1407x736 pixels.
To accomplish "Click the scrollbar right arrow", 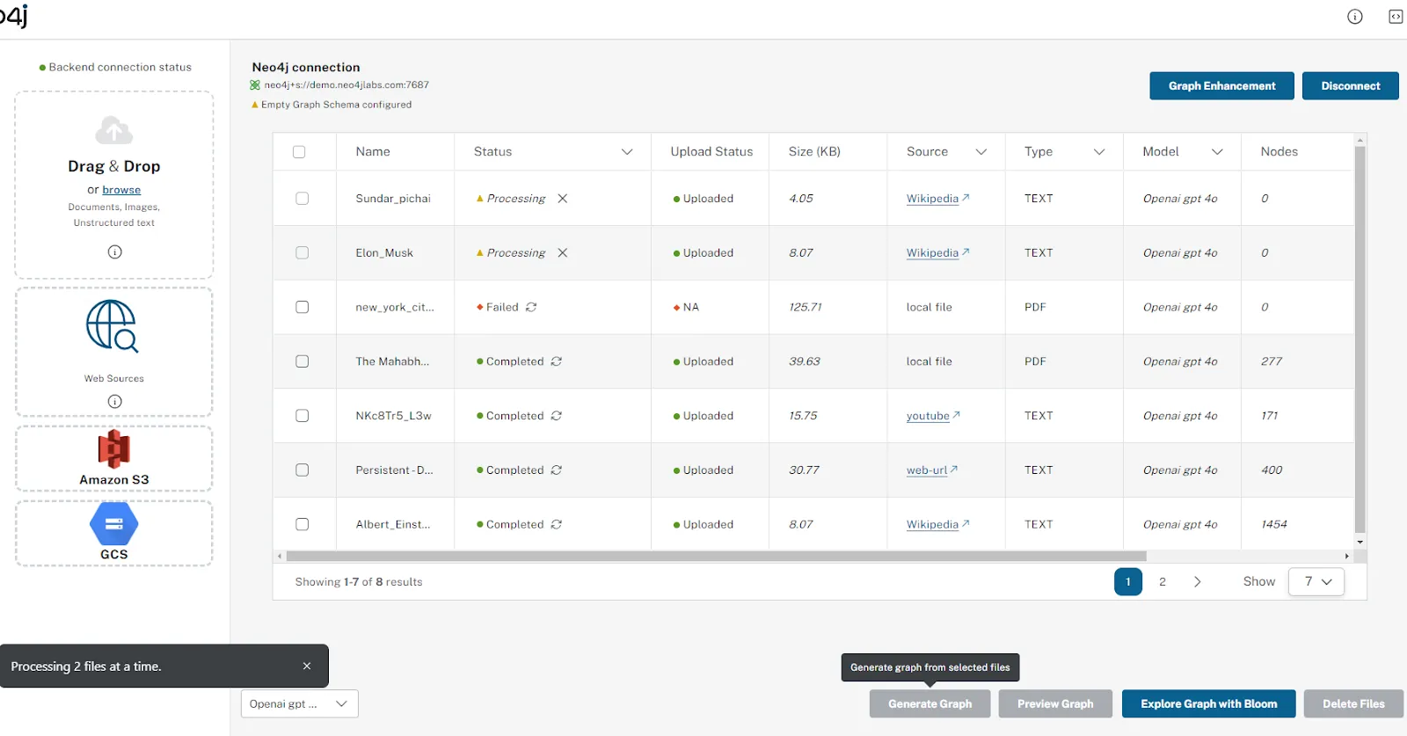I will tap(1346, 556).
